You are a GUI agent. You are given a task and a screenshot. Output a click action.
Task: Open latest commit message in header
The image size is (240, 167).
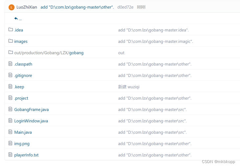[77, 7]
